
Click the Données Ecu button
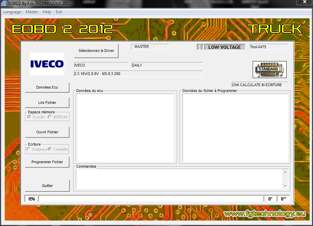pyautogui.click(x=47, y=88)
